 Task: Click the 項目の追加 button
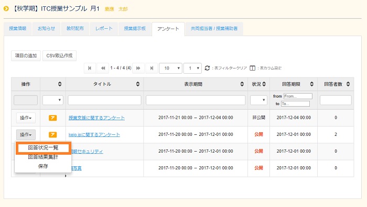click(26, 55)
